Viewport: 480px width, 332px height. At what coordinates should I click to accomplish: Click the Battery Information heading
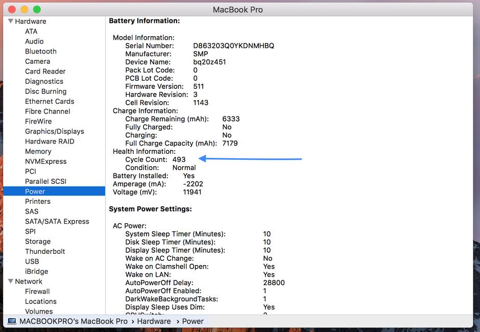145,21
